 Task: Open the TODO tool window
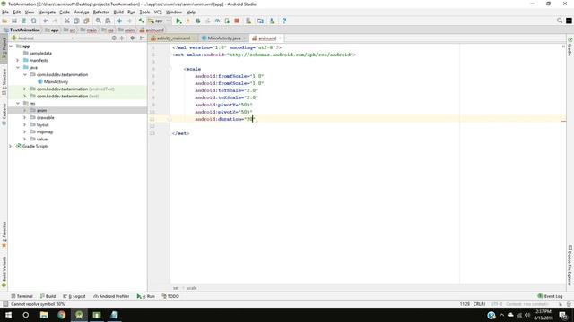click(x=170, y=296)
